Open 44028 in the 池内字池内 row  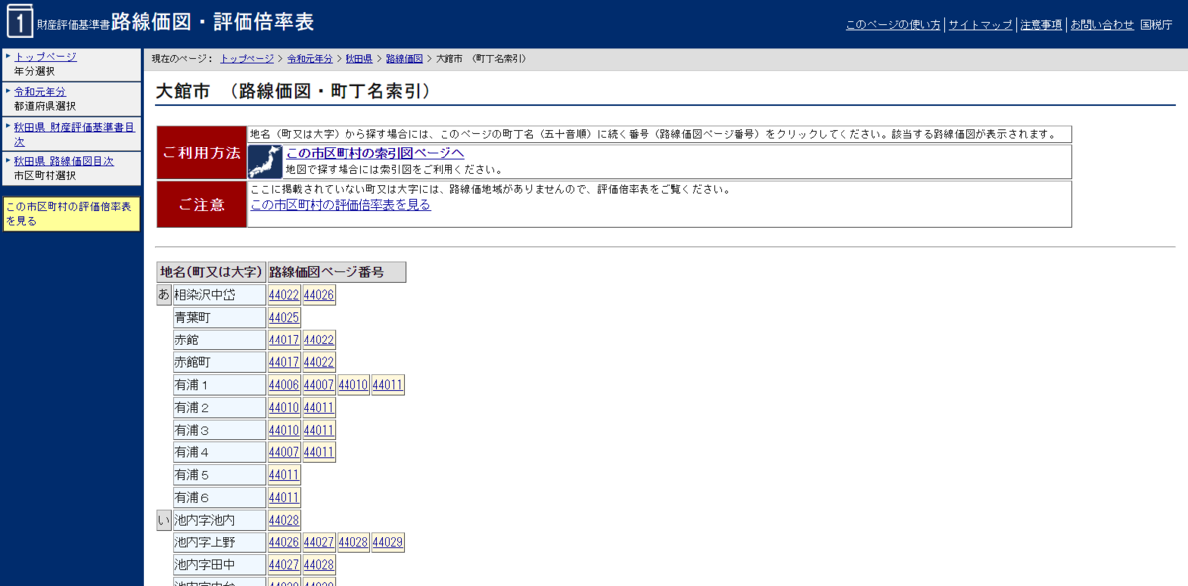pyautogui.click(x=284, y=520)
